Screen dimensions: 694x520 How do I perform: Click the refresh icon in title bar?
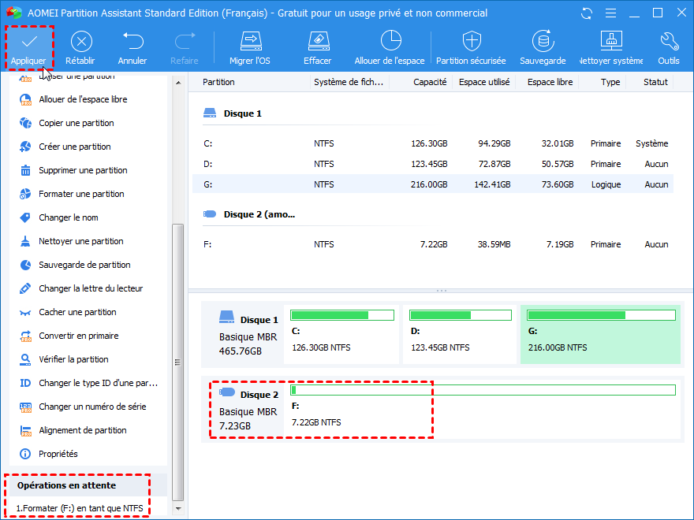point(586,13)
